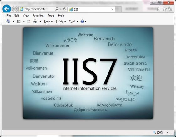Expand the Home button dropdown arrow

point(13,21)
